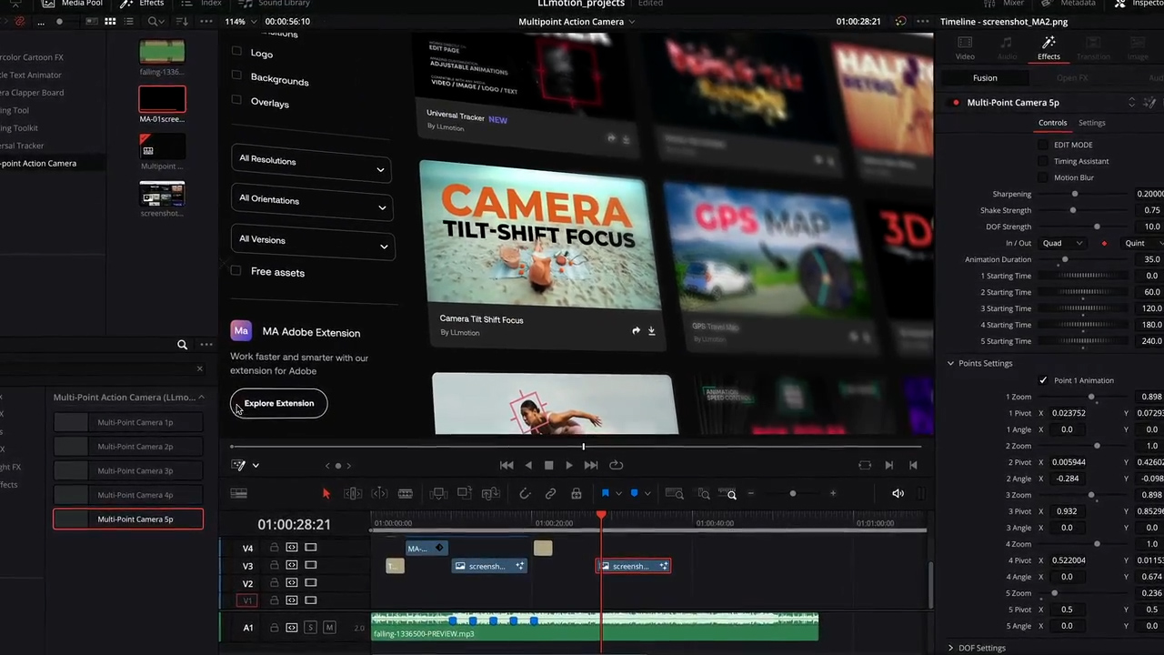
Task: Click the Overwrite Clip toolbar icon
Action: pyautogui.click(x=465, y=493)
